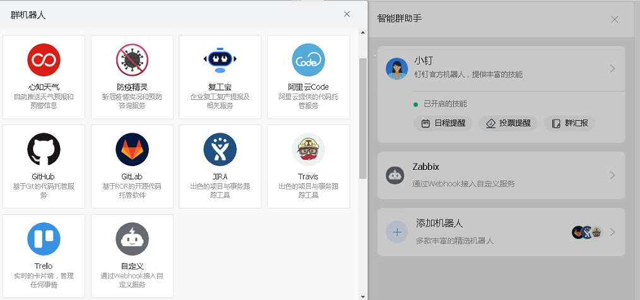Image resolution: width=640 pixels, height=300 pixels.
Task: Open 小钉 avatar in assistant panel
Action: tap(397, 69)
